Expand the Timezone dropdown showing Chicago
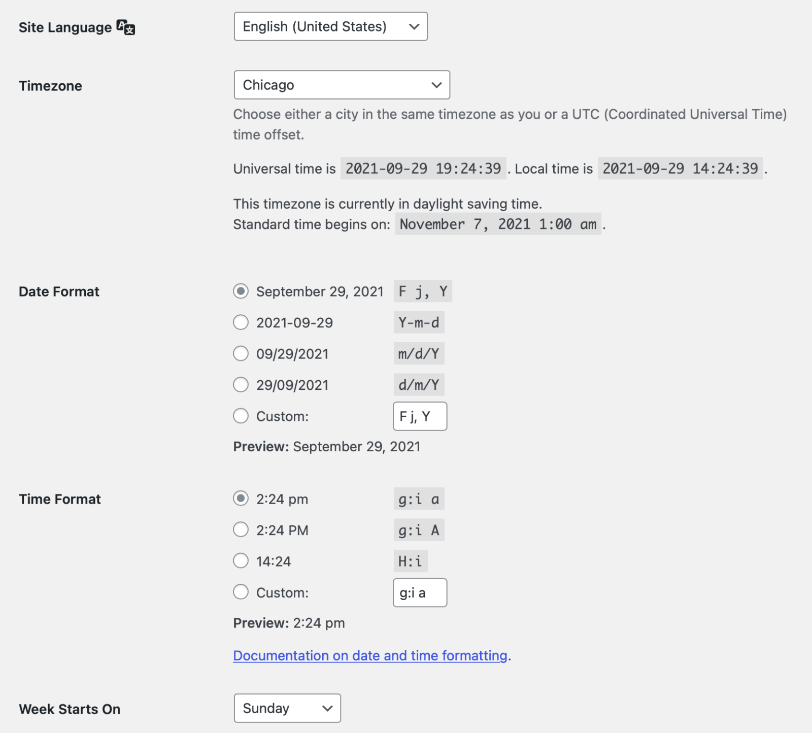 342,85
